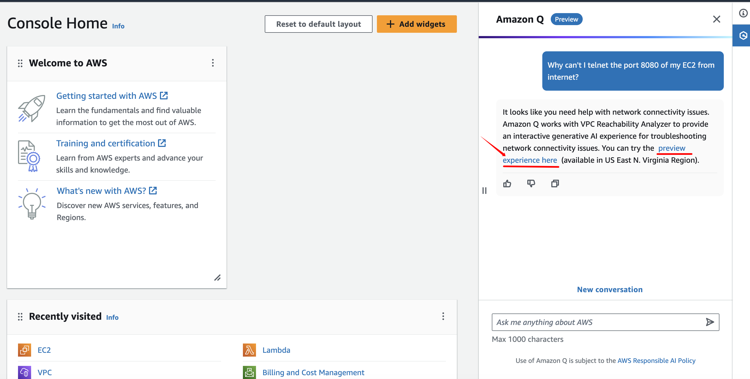Click external link icon next to Training
Screen dimensions: 750x379
162,143
